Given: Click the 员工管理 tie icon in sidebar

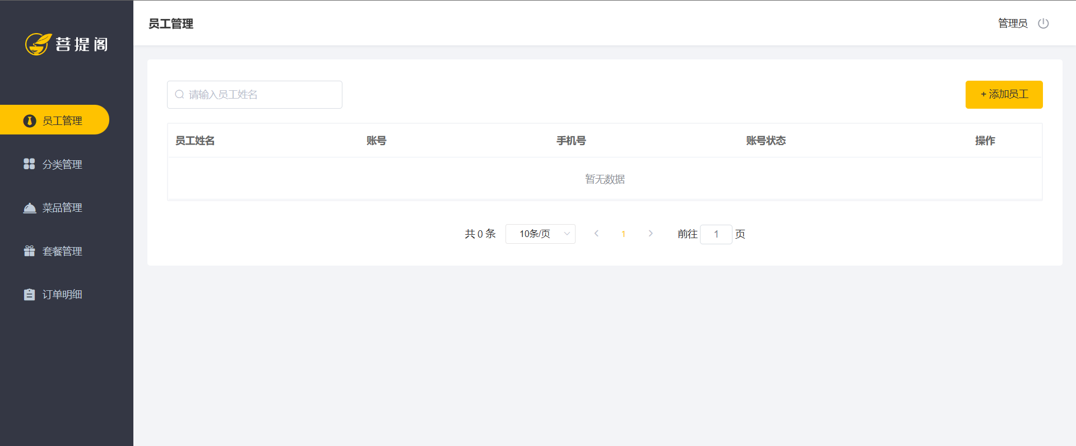Looking at the screenshot, I should pyautogui.click(x=30, y=121).
